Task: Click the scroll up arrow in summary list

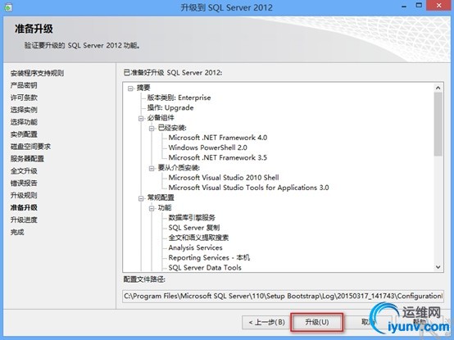Action: pyautogui.click(x=438, y=88)
